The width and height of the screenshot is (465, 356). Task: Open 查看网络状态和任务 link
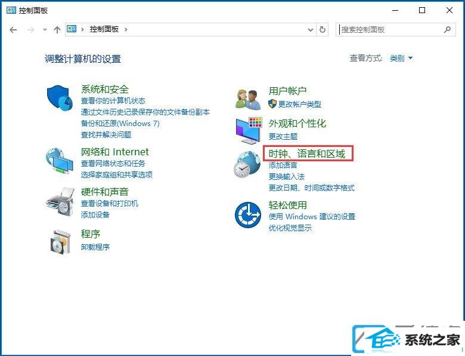point(113,163)
